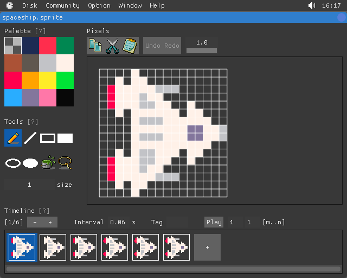Pick the outlined rectangle tool
The image size is (347, 278).
[x=48, y=138]
